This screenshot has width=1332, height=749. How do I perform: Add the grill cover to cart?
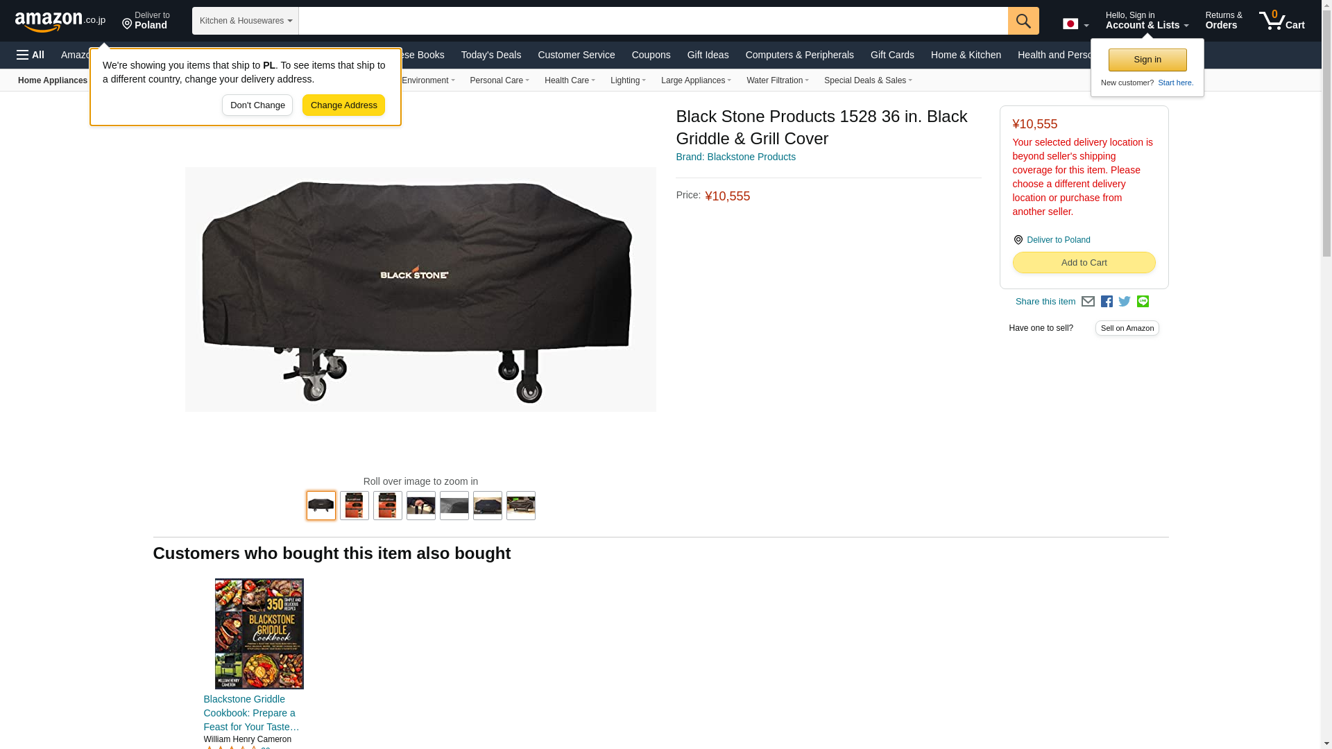1084,262
